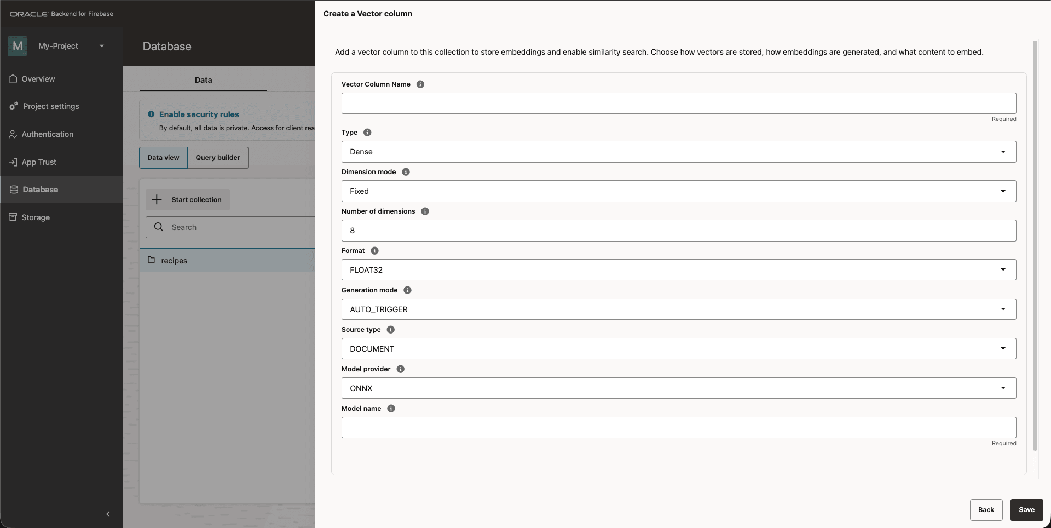Open the Model provider dropdown showing ONNX

click(x=679, y=388)
